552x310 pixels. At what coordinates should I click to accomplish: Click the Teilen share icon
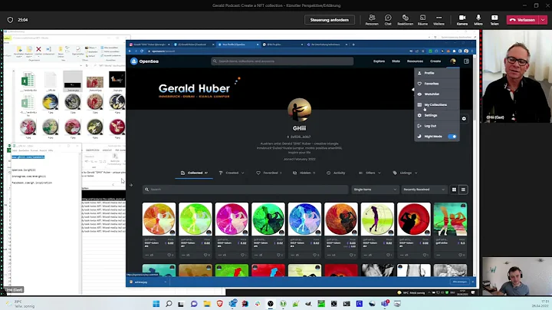click(495, 20)
